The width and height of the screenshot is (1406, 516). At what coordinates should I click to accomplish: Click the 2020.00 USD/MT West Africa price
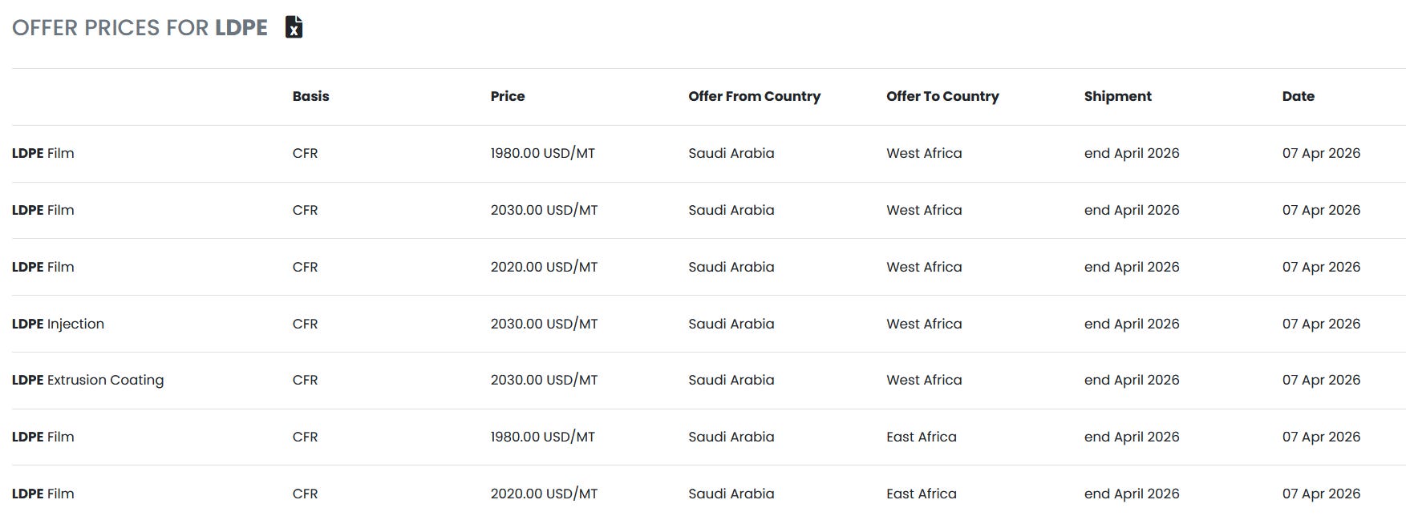click(x=544, y=267)
